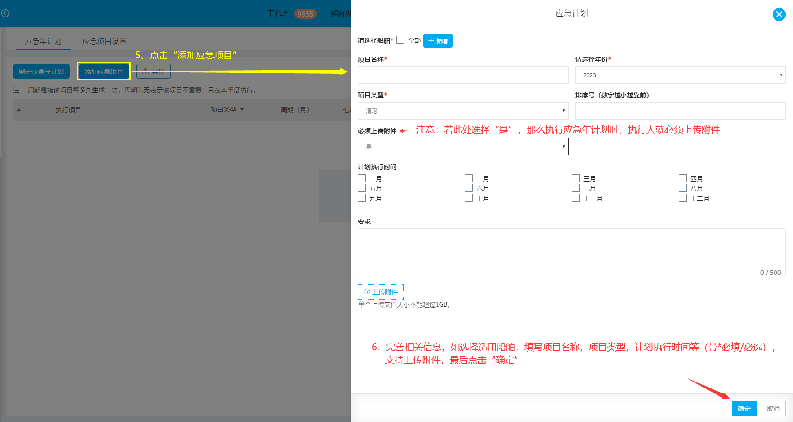Viewport: 793px width, 422px height.
Task: Click the back arrow icon in top-left header
Action: point(6,13)
